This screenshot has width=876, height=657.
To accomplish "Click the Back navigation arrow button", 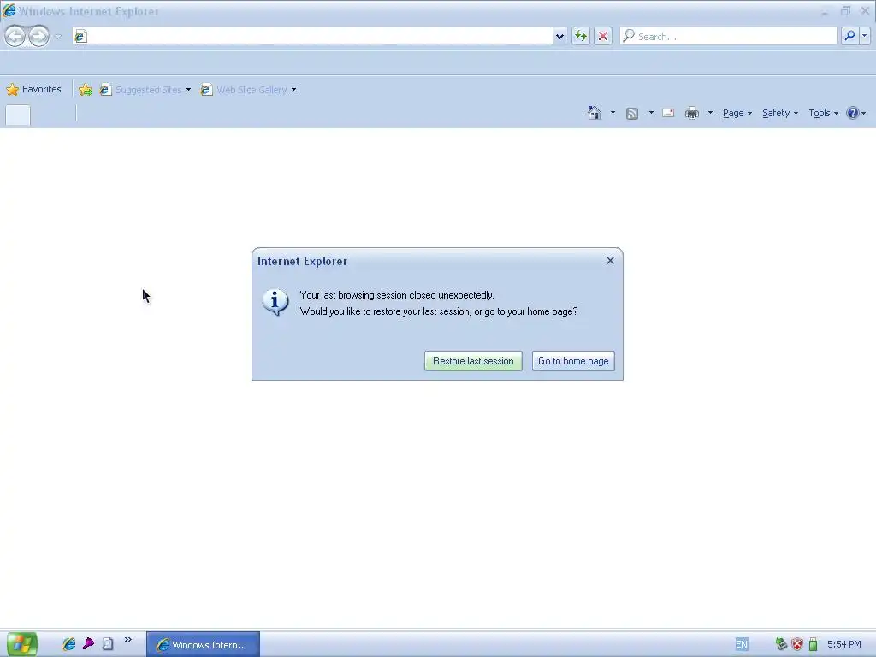I will (15, 36).
